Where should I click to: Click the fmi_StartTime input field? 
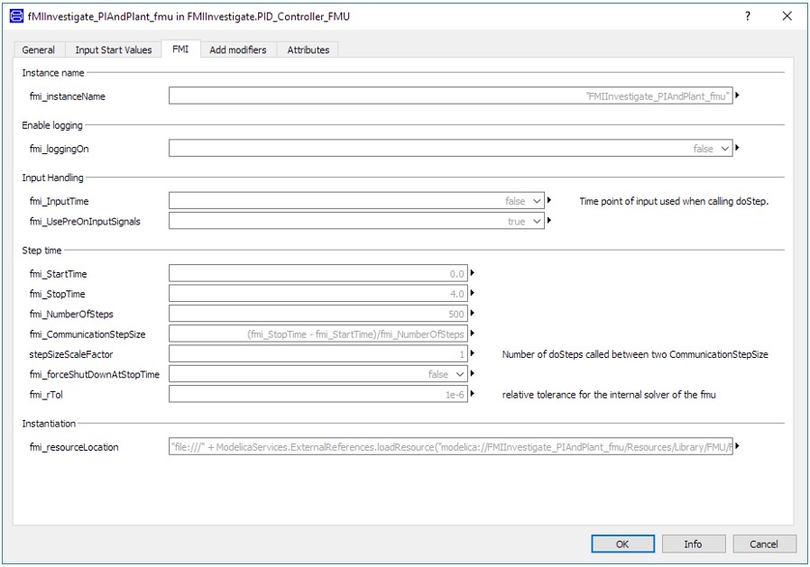pos(318,273)
